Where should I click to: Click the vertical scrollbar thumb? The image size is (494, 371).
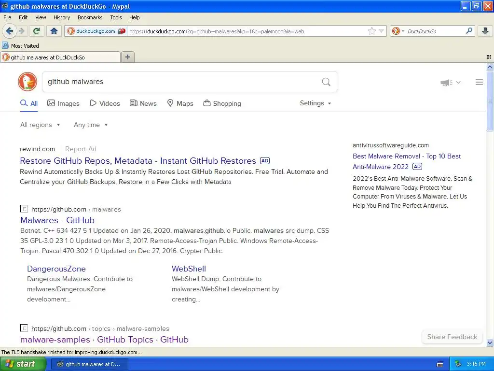point(490,101)
